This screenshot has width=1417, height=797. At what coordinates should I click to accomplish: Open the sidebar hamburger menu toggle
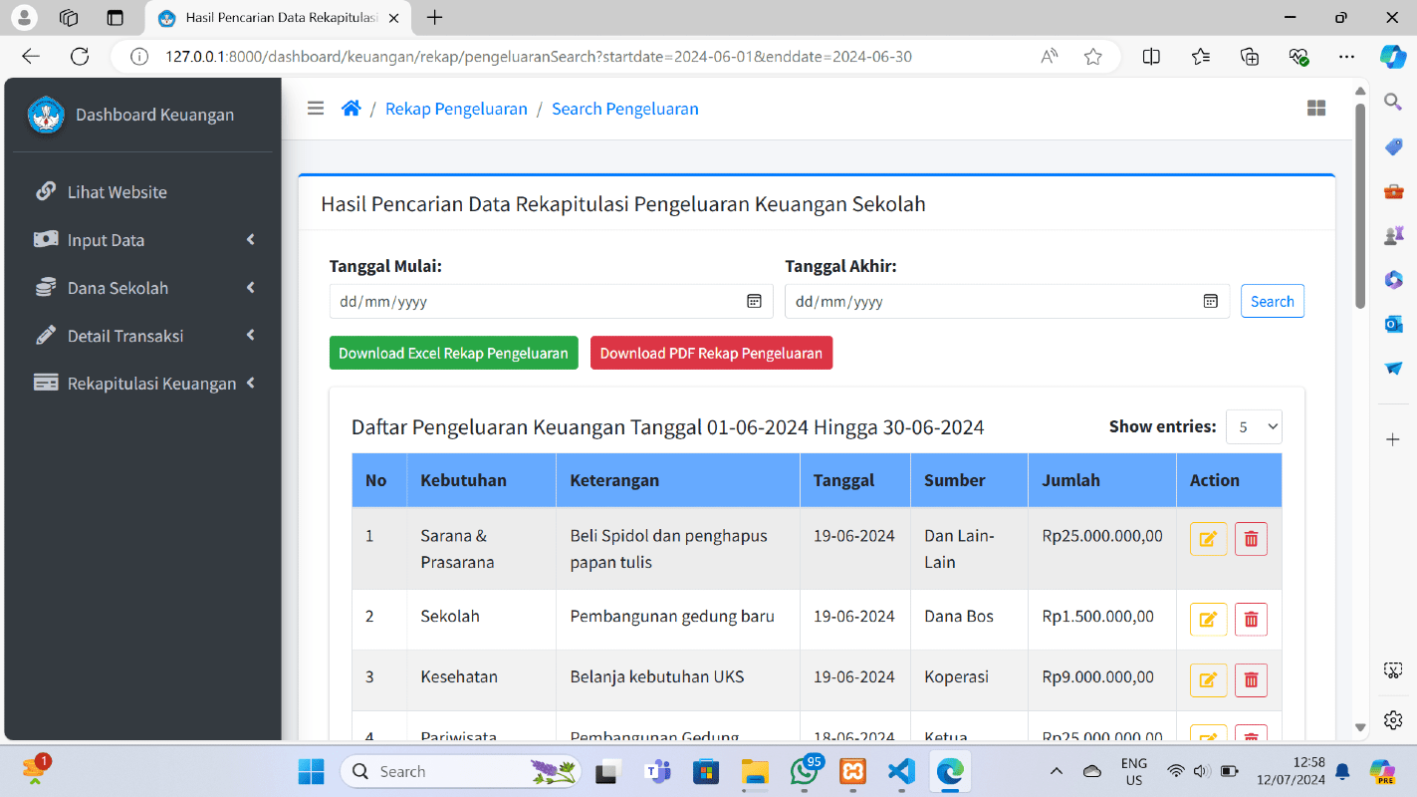click(316, 109)
